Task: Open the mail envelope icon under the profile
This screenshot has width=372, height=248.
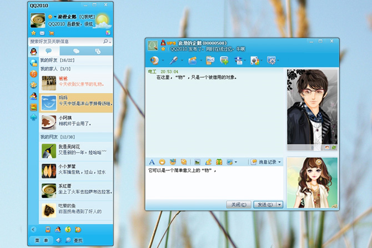Action: tap(42, 33)
